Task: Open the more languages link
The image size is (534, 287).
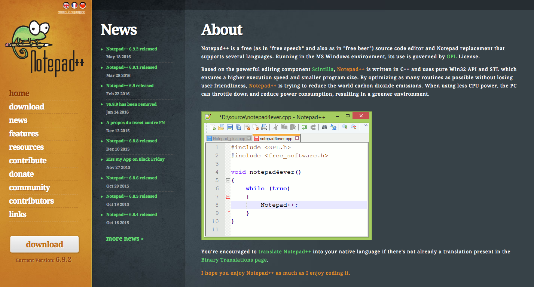Action: [71, 12]
